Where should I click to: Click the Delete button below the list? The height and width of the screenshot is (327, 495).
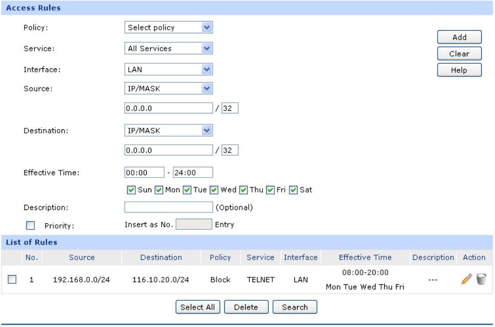click(x=246, y=307)
